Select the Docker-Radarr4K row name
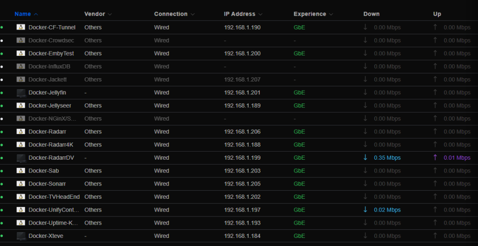 point(51,145)
